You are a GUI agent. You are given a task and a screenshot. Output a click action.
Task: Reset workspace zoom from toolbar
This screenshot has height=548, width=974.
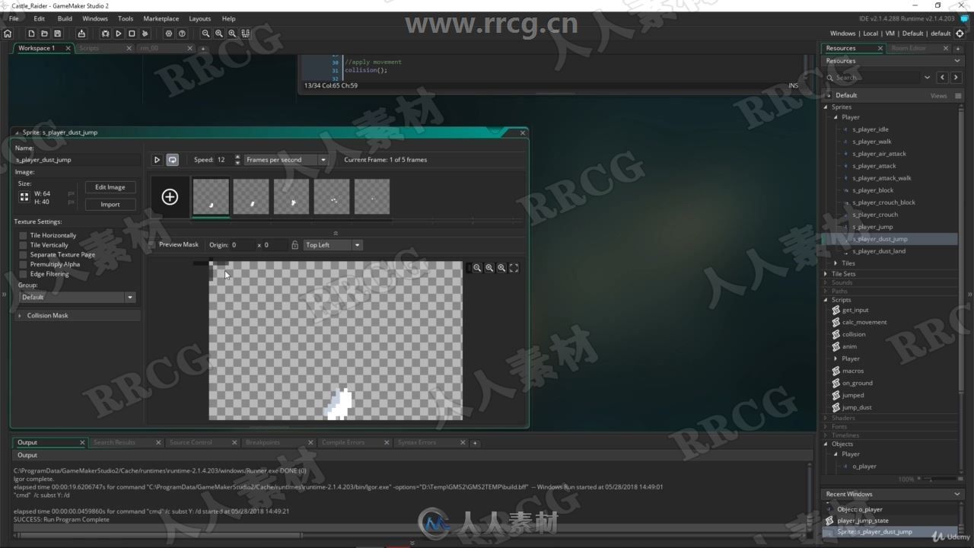coord(219,33)
